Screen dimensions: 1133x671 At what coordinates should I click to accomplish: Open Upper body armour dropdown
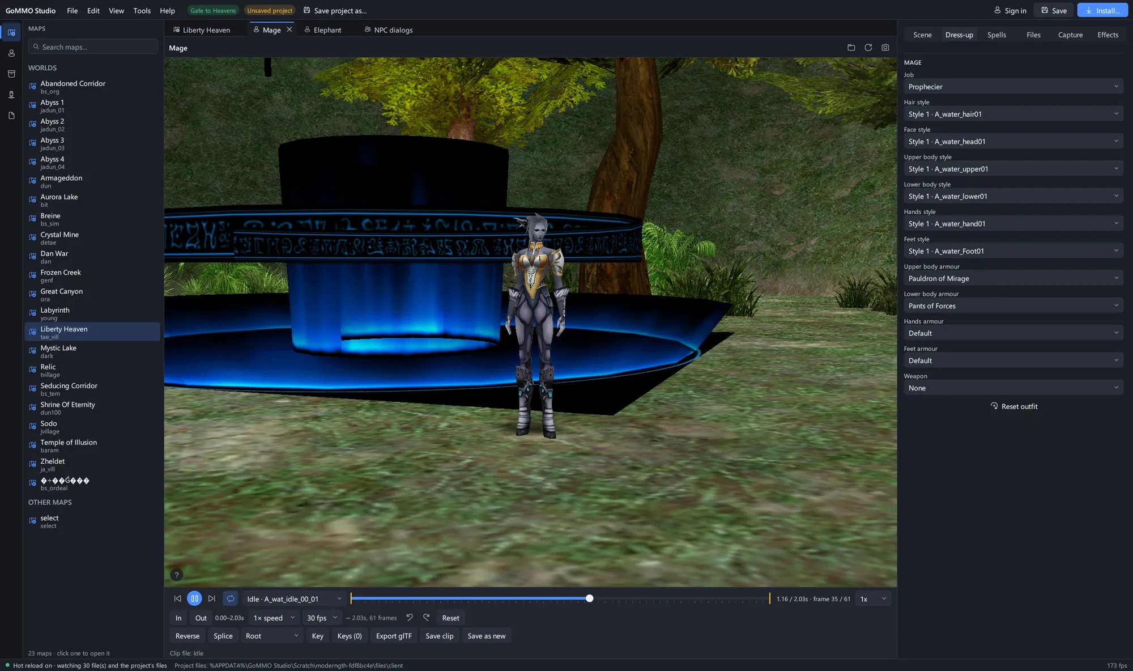[1013, 278]
